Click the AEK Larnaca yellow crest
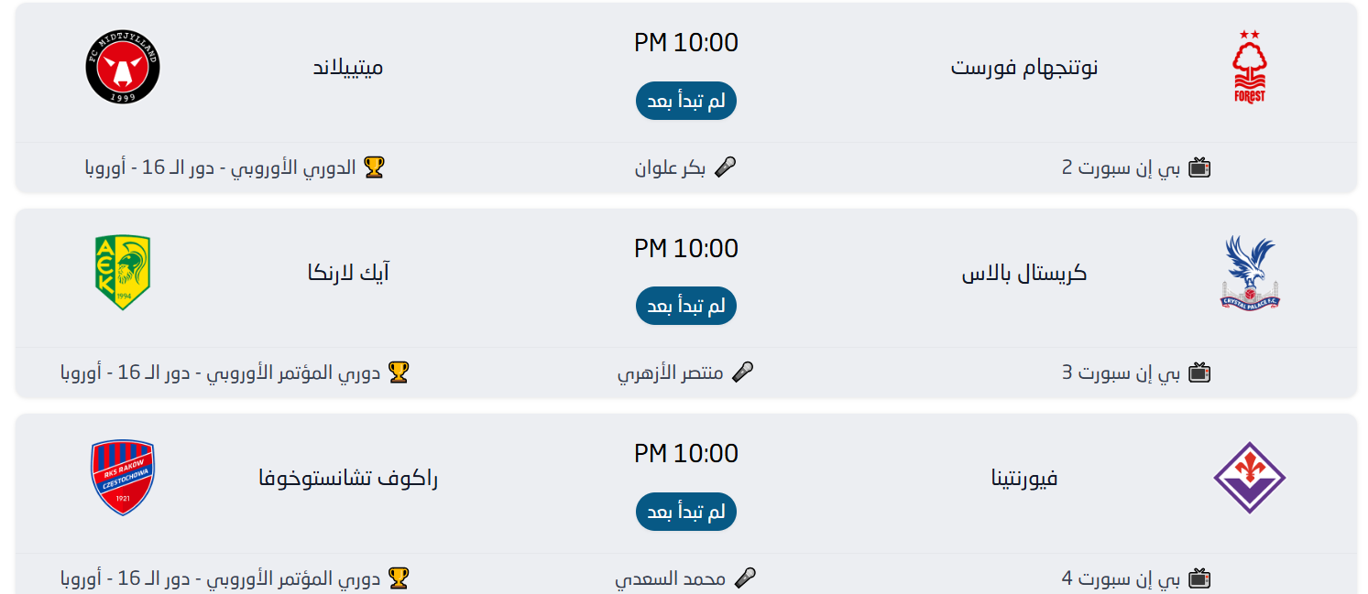 pyautogui.click(x=123, y=272)
